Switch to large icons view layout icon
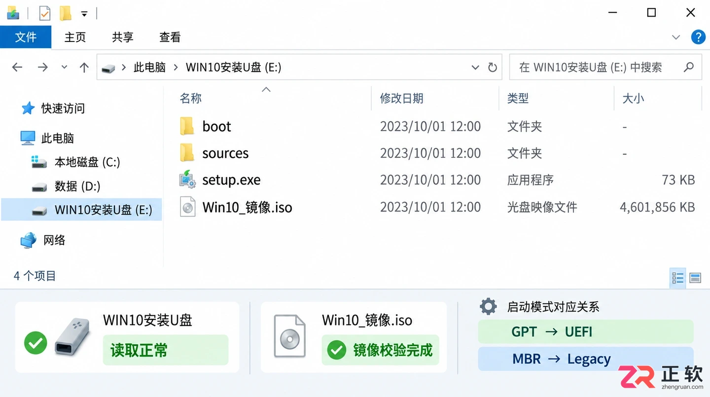This screenshot has height=397, width=710. click(695, 278)
